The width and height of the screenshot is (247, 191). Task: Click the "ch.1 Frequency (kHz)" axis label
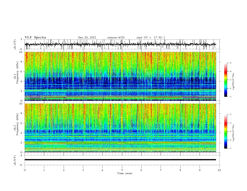pyautogui.click(x=16, y=72)
